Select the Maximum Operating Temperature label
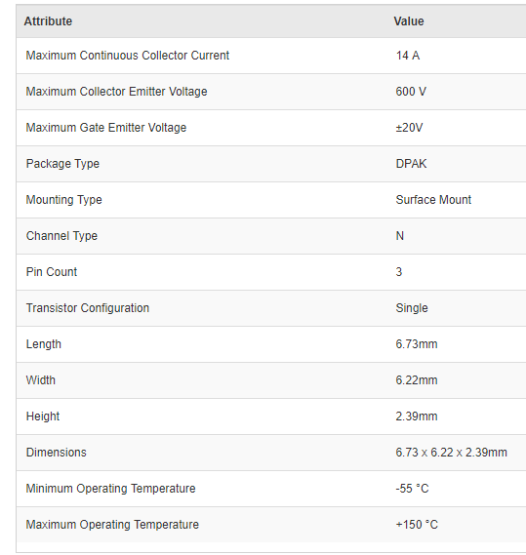Viewport: 526px width, 555px height. (112, 525)
